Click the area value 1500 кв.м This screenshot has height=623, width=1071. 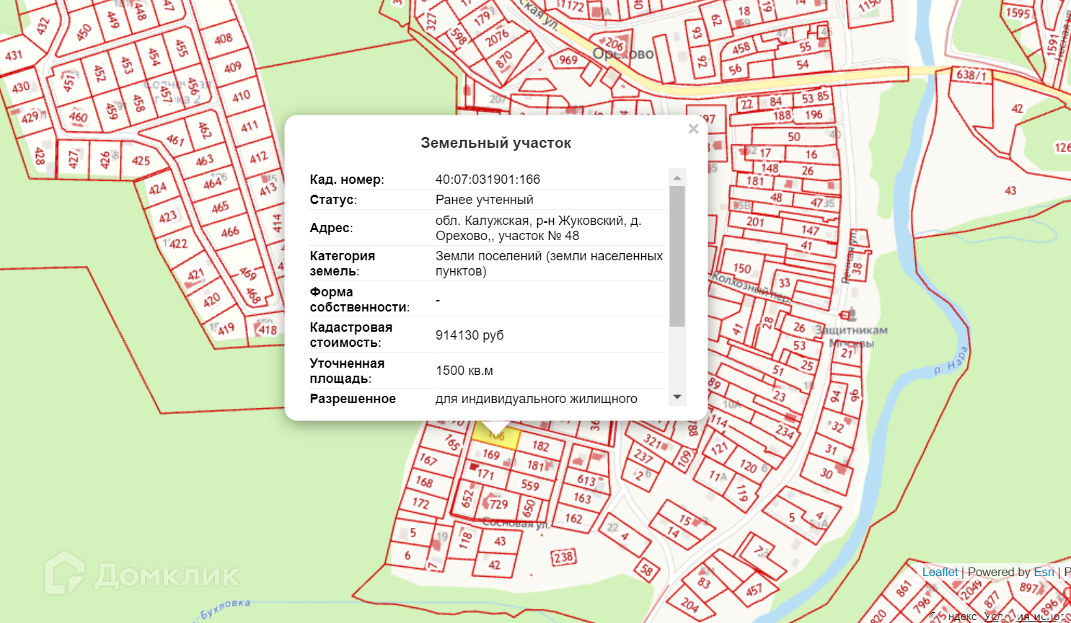point(464,371)
